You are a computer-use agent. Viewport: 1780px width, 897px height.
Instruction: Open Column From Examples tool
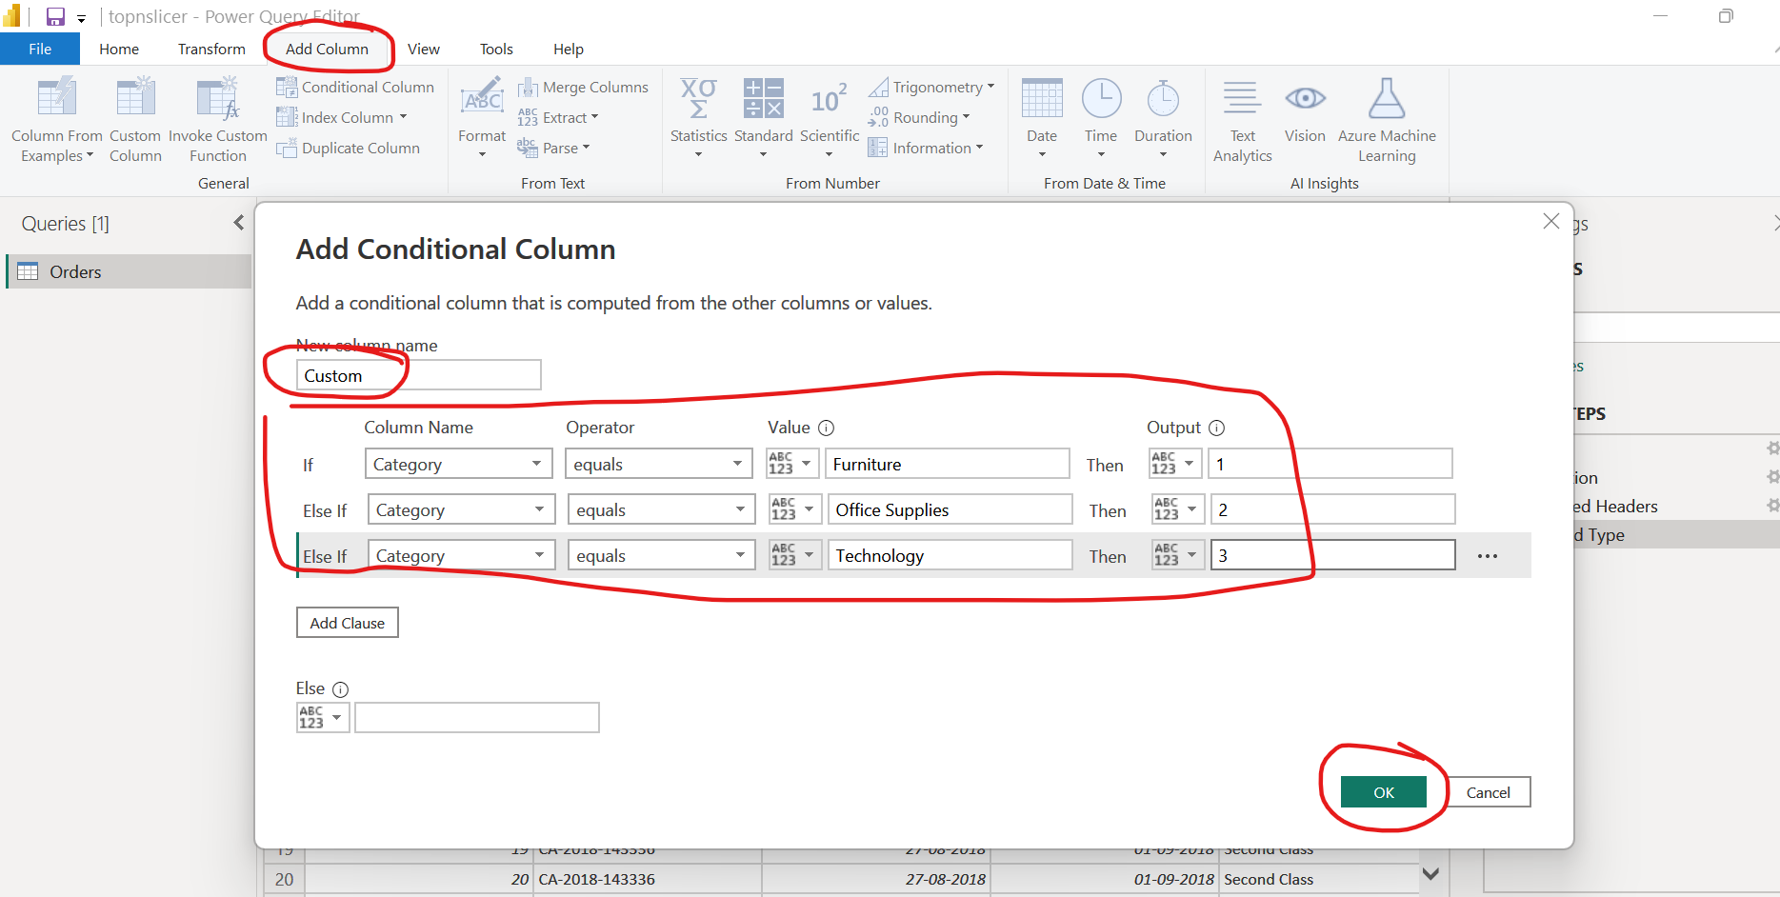(x=56, y=121)
